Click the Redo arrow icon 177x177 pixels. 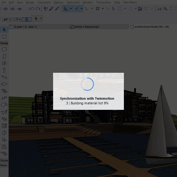[x=38, y=9]
